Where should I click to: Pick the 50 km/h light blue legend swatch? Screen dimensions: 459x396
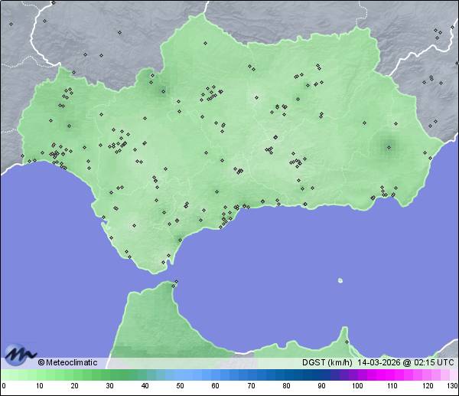pyautogui.click(x=180, y=375)
